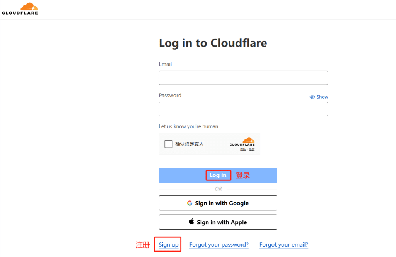
Task: Submit with the blue Log in button
Action: (218, 175)
